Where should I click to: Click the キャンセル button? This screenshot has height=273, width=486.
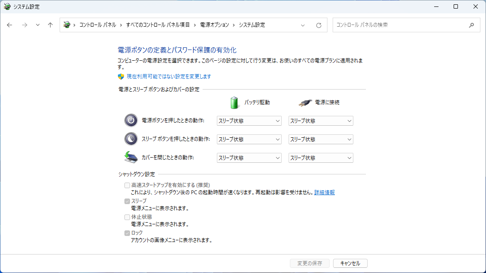(350, 263)
